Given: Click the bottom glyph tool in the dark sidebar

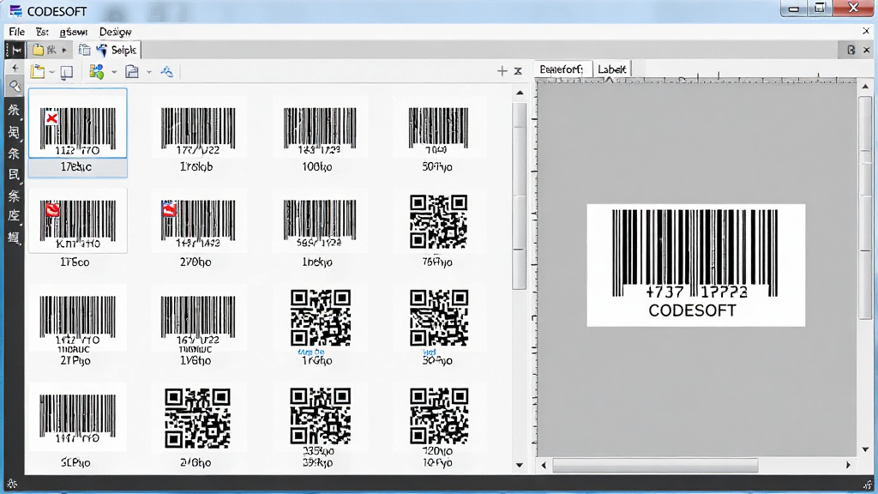Looking at the screenshot, I should pyautogui.click(x=14, y=238).
